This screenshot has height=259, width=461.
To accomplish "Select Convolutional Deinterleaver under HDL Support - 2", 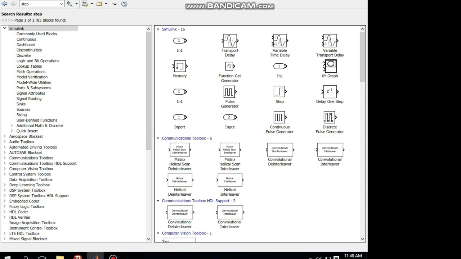I will (180, 217).
